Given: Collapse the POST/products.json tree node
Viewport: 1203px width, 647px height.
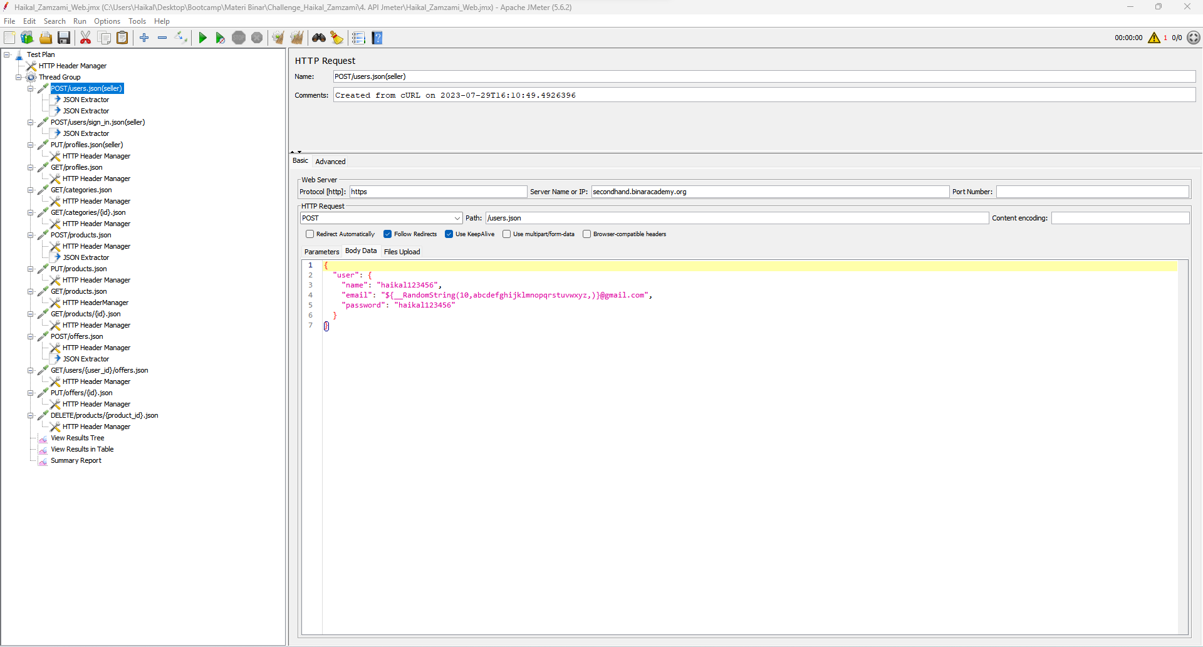Looking at the screenshot, I should pos(30,235).
